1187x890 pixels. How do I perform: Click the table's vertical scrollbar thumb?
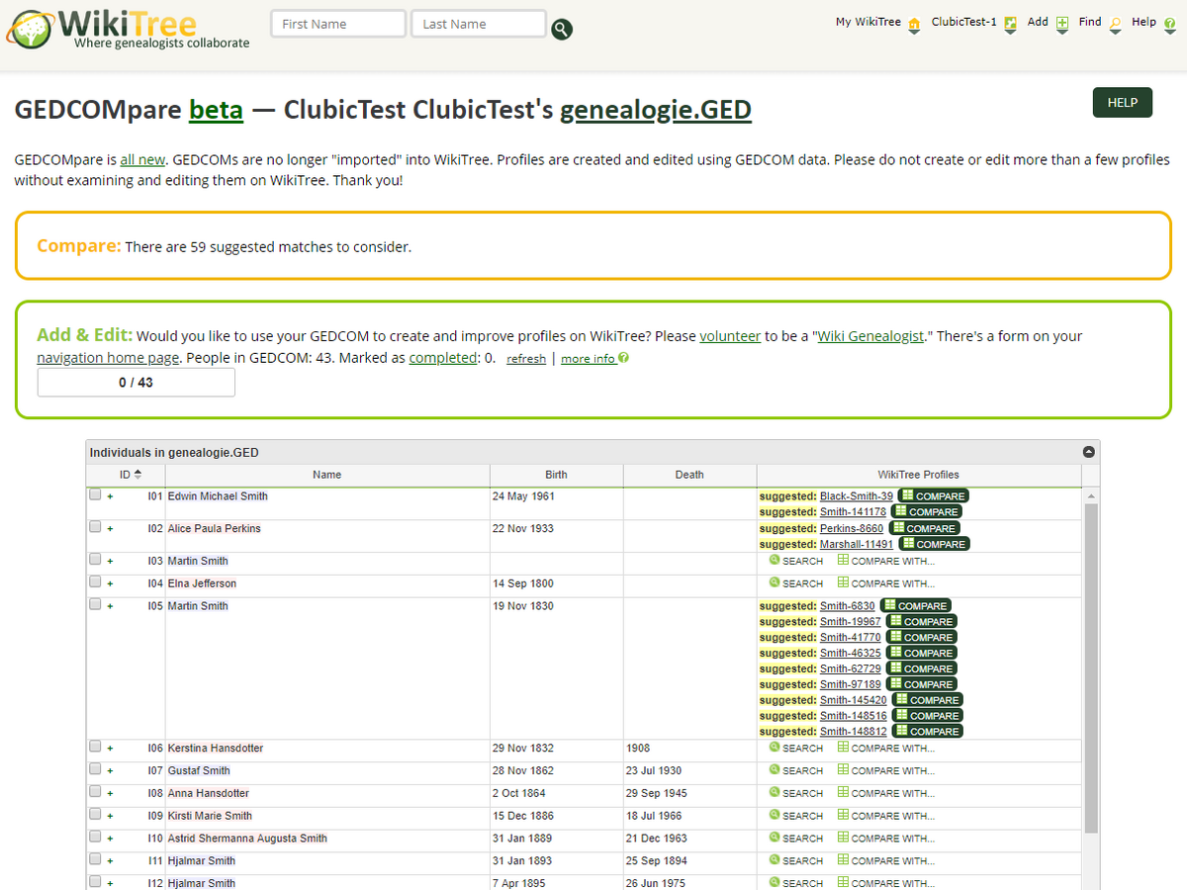pyautogui.click(x=1091, y=667)
